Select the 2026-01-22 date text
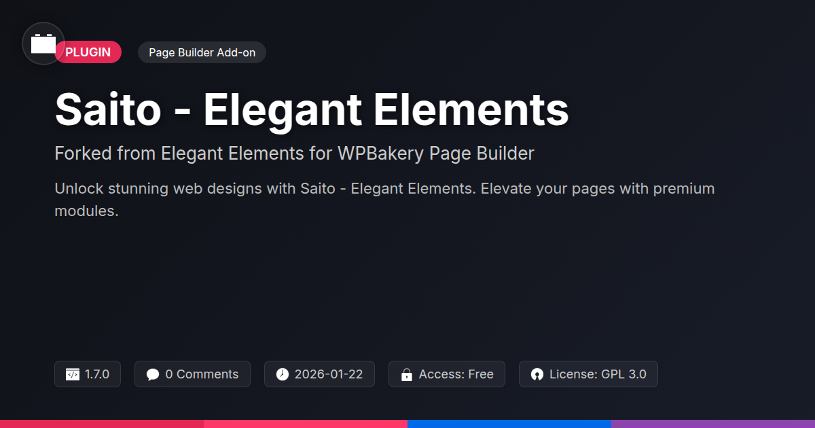 329,374
